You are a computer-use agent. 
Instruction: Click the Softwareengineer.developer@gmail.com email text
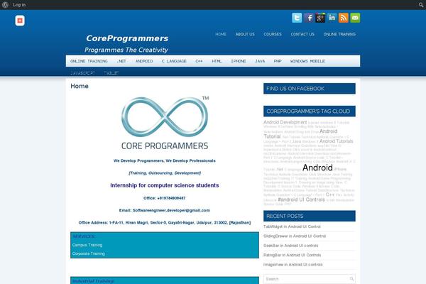pos(171,210)
